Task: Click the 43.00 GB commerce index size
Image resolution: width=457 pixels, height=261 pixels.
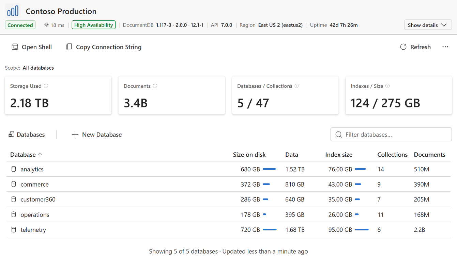Action: [340, 184]
